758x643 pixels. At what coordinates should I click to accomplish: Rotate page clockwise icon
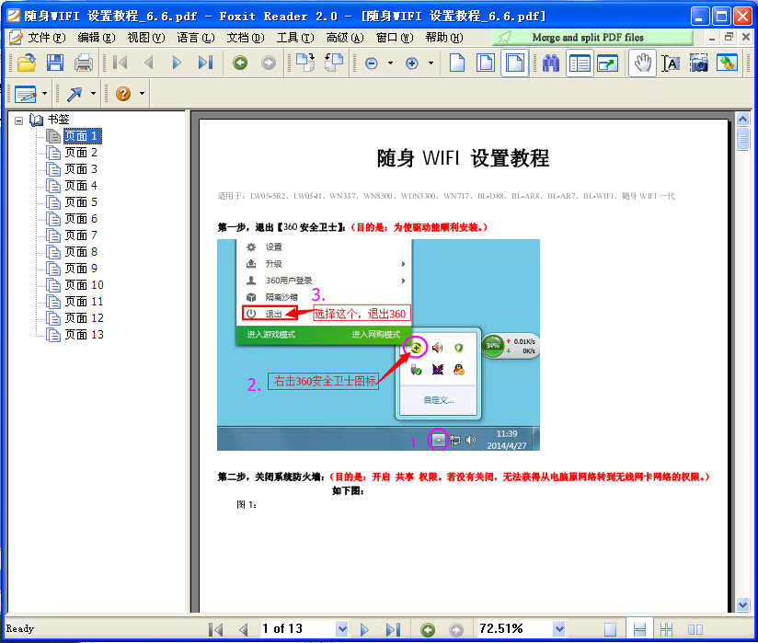(305, 63)
